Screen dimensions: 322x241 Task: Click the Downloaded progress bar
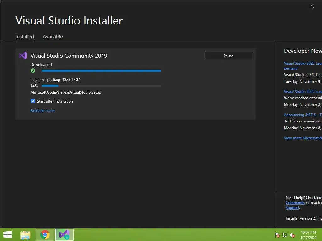101,71
